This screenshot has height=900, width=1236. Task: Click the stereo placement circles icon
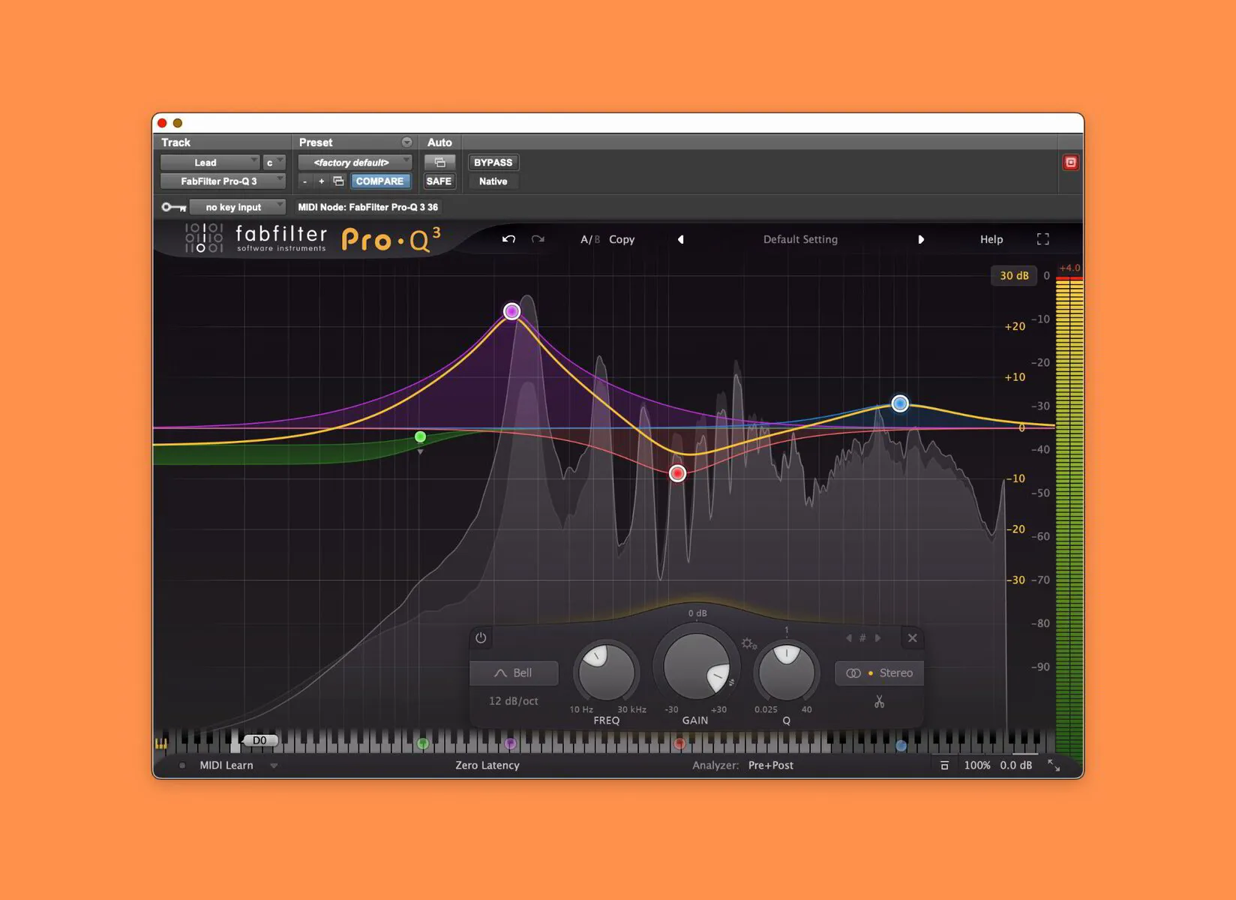point(855,673)
